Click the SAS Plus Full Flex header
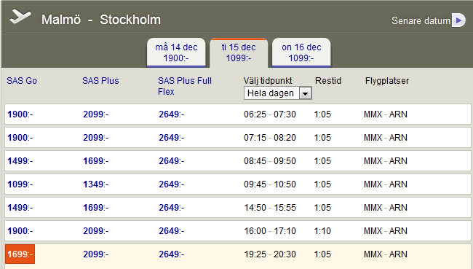The width and height of the screenshot is (473, 269). pyautogui.click(x=185, y=86)
